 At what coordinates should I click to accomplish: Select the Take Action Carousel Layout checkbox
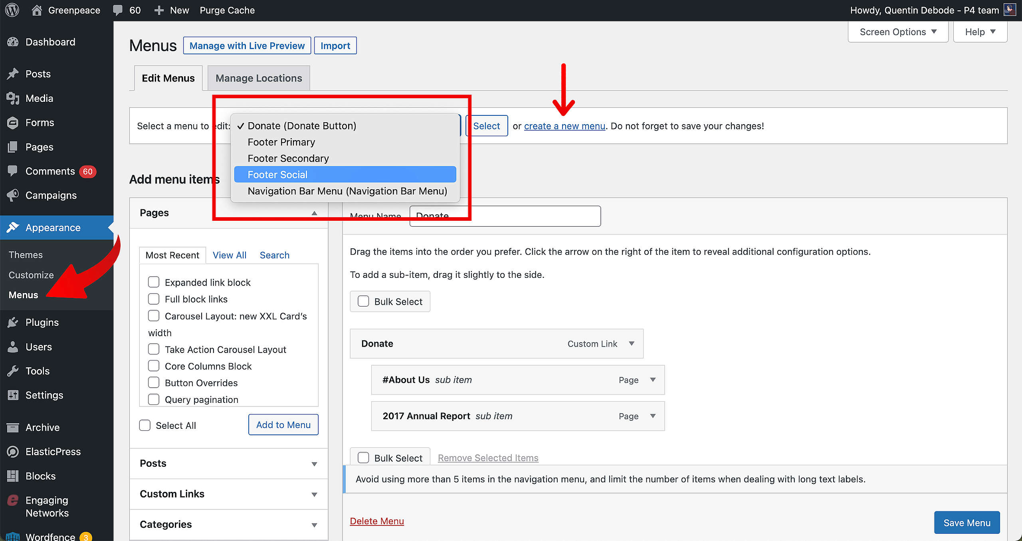click(154, 349)
